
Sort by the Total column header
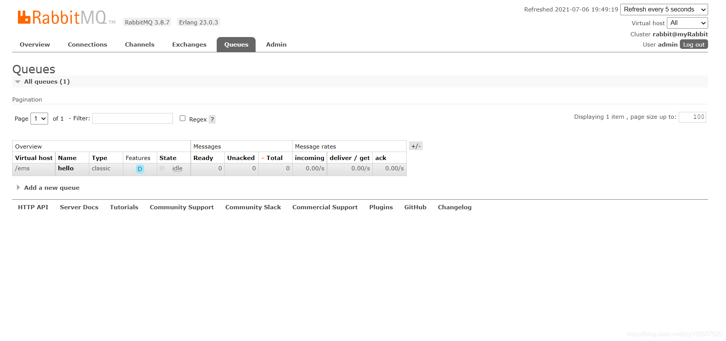(x=274, y=158)
